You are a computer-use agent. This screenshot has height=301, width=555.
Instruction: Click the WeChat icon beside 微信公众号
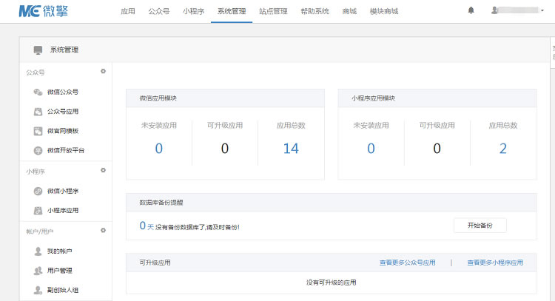pyautogui.click(x=38, y=92)
